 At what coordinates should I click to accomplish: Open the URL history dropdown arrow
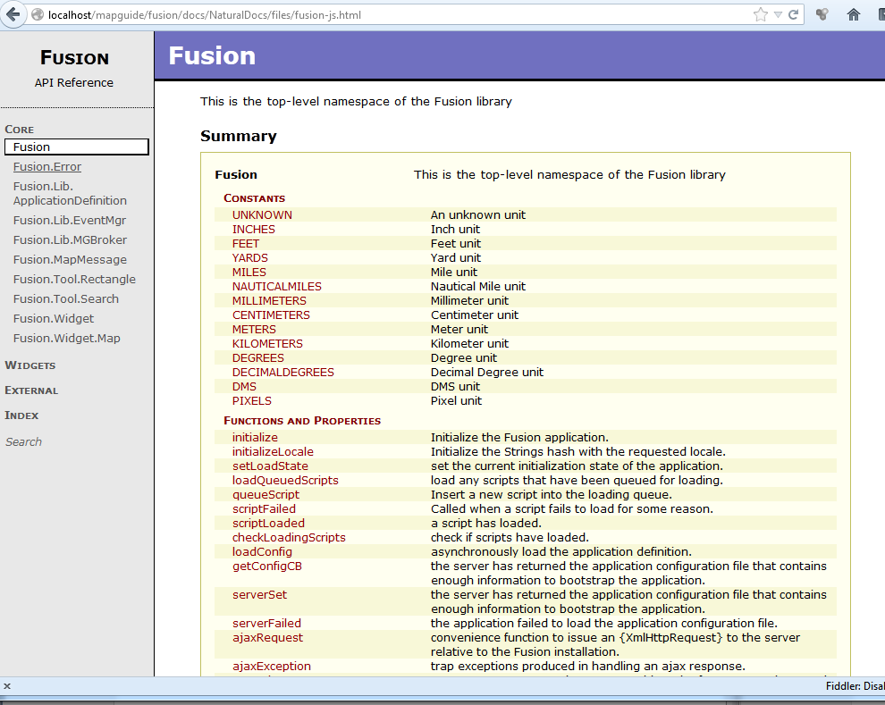click(778, 14)
